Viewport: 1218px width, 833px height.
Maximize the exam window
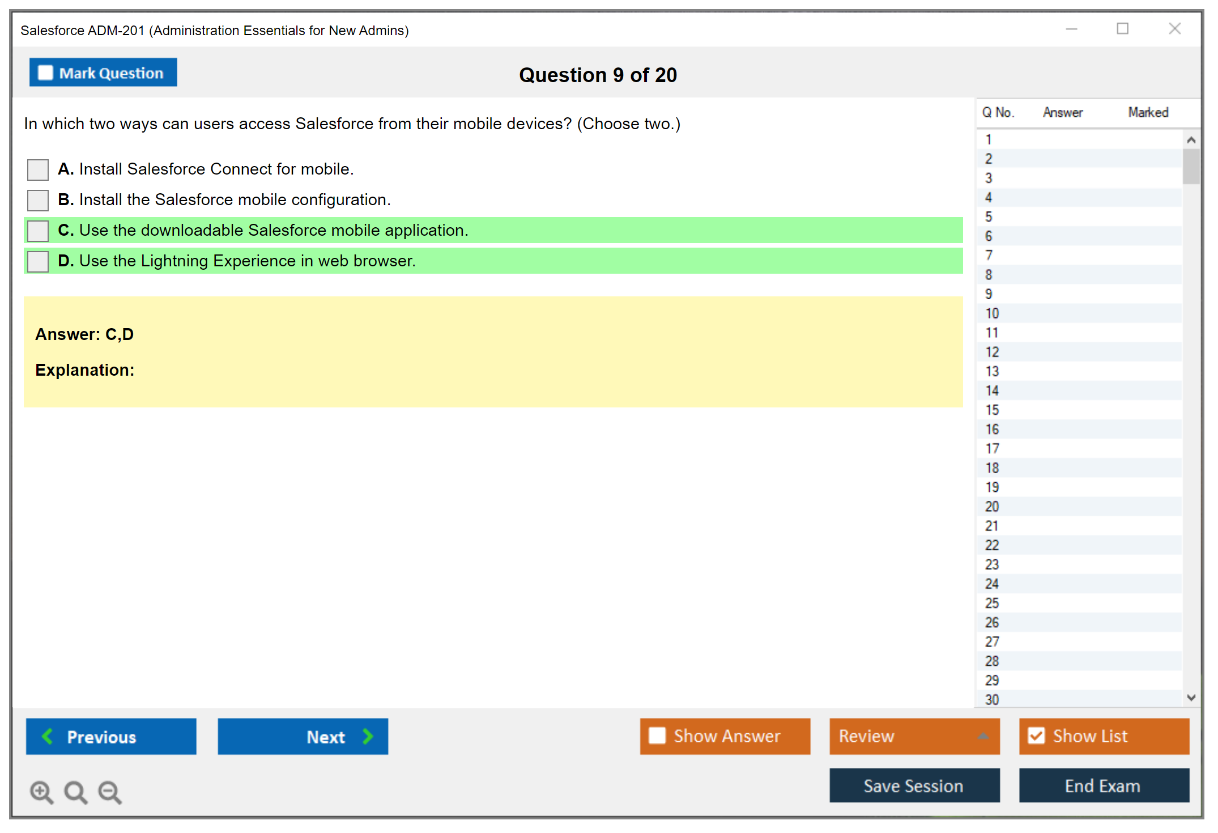[1122, 29]
